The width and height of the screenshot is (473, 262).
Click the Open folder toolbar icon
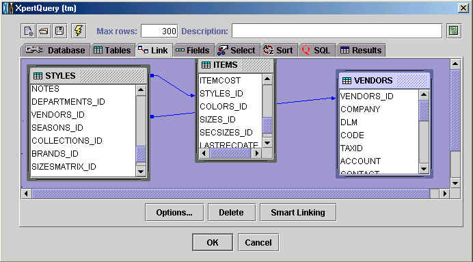point(44,31)
